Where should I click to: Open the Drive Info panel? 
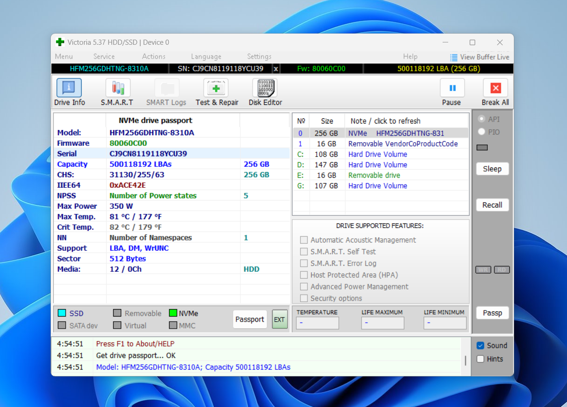(69, 92)
